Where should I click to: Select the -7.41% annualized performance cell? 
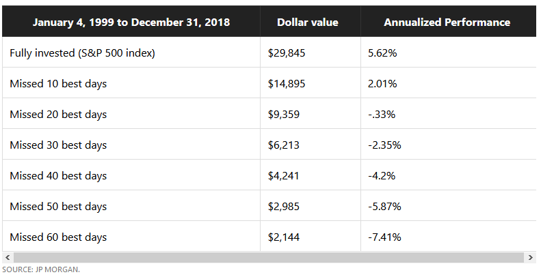[x=384, y=237]
